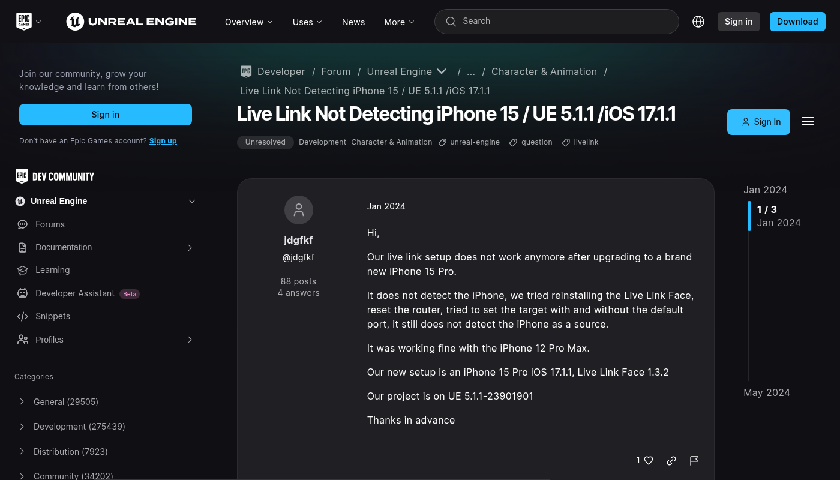Open jdgfkf's user avatar
This screenshot has height=480, width=840.
pos(299,210)
